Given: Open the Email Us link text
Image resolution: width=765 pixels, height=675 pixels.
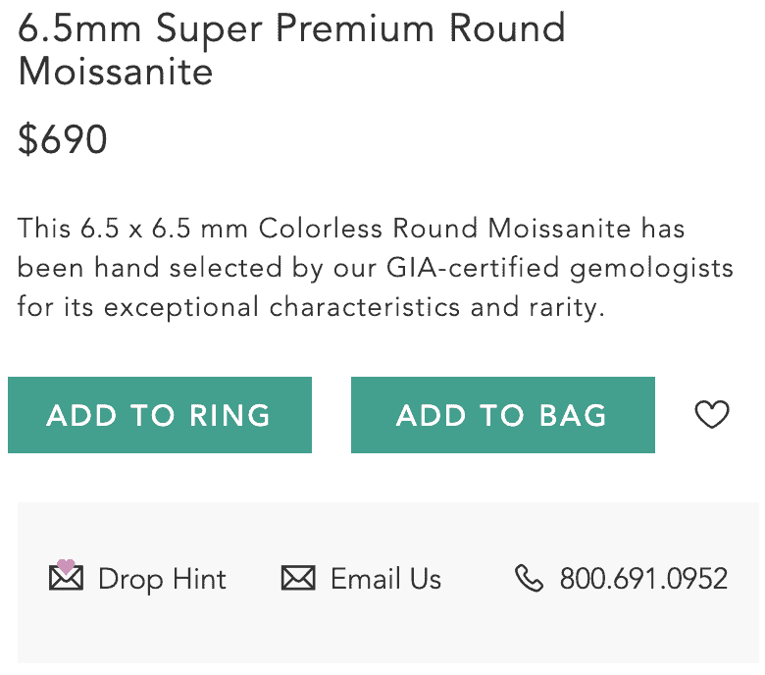Looking at the screenshot, I should tap(385, 579).
